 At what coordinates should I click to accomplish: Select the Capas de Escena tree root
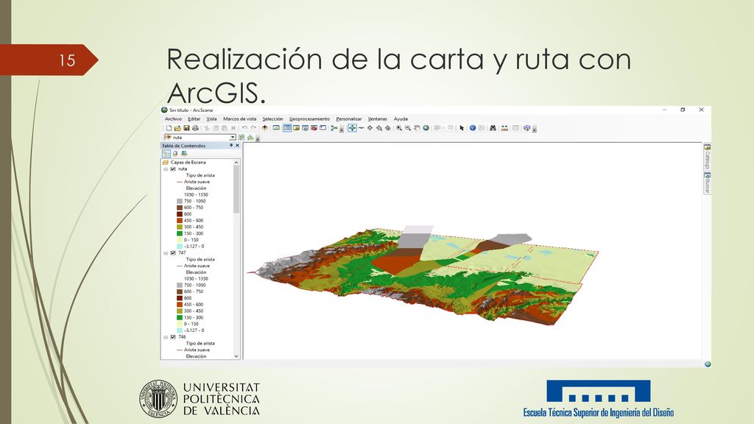(188, 163)
